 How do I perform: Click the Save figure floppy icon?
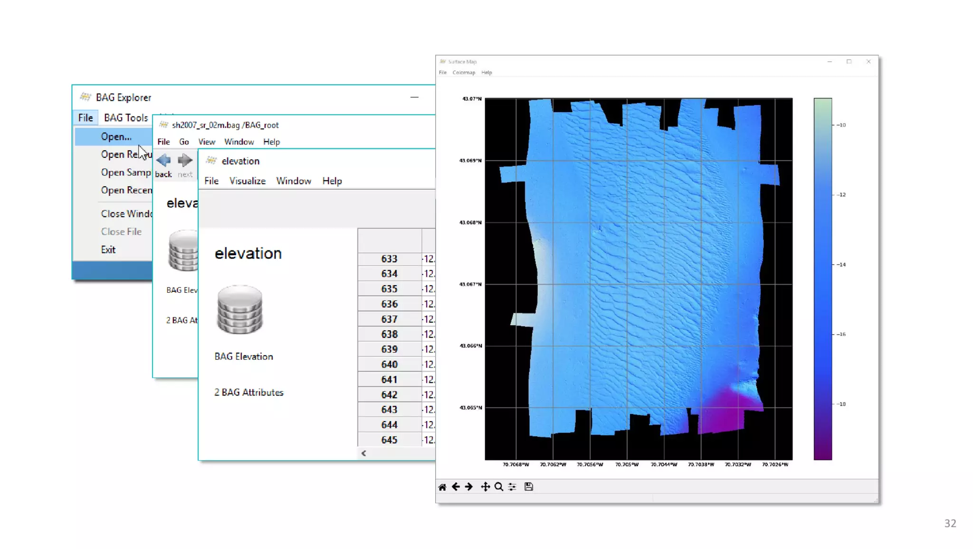pyautogui.click(x=529, y=487)
